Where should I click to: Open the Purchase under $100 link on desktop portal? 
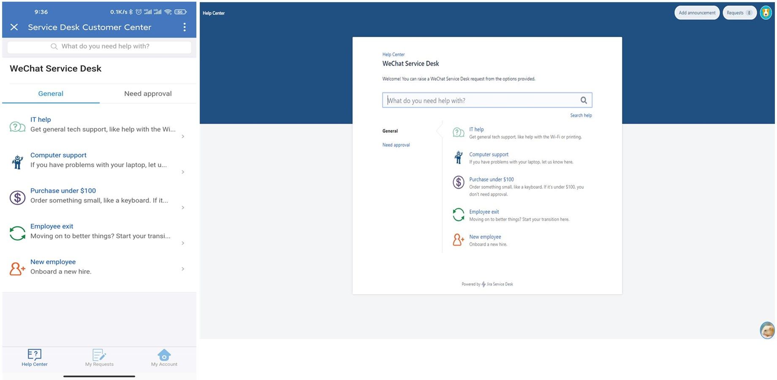492,179
